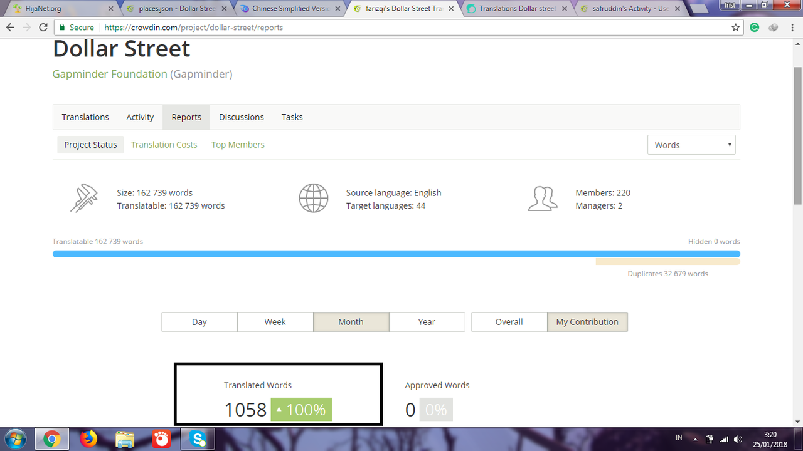
Task: Close the places.json tab
Action: pos(224,9)
